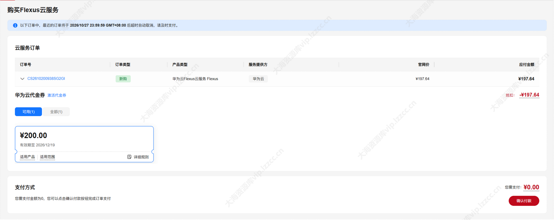Open 详细规则 of the voucher
Screen dimensions: 554x220
[141, 157]
